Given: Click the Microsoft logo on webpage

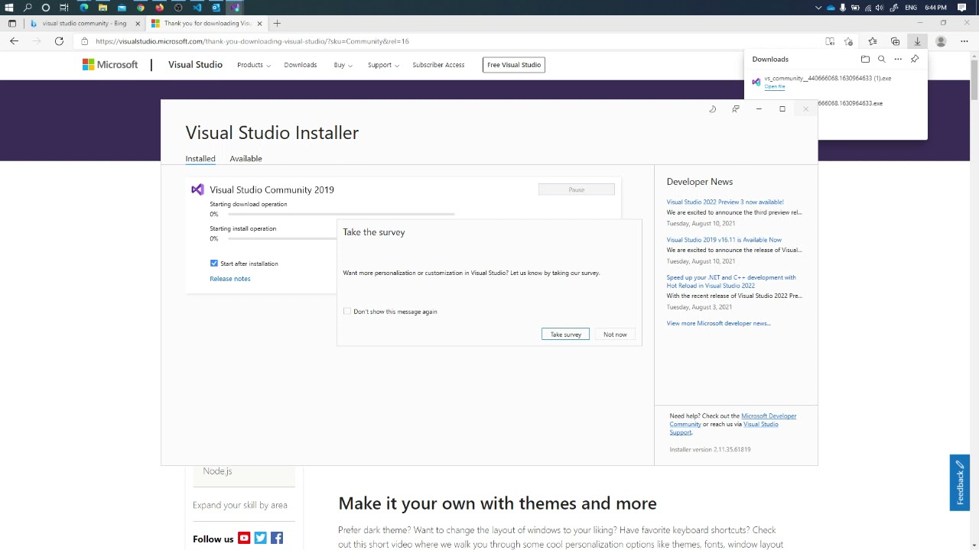Looking at the screenshot, I should [110, 65].
